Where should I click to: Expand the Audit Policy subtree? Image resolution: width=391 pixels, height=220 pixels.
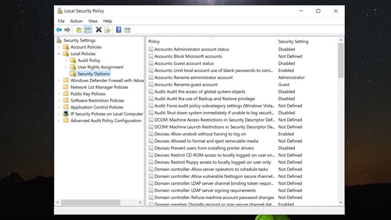[66, 61]
